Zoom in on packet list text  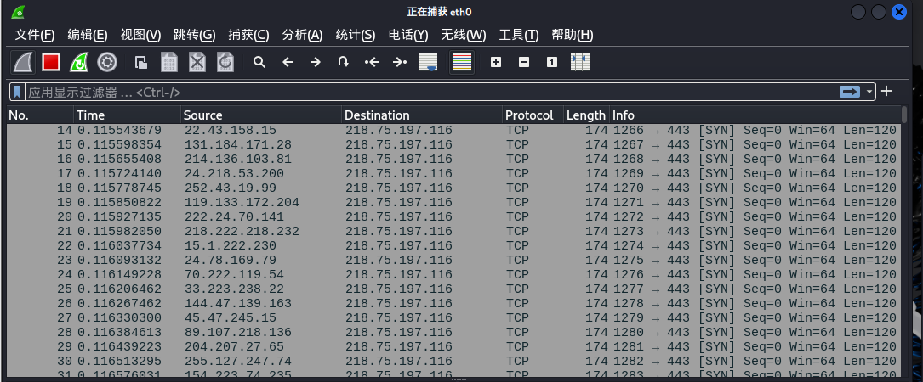click(x=496, y=62)
